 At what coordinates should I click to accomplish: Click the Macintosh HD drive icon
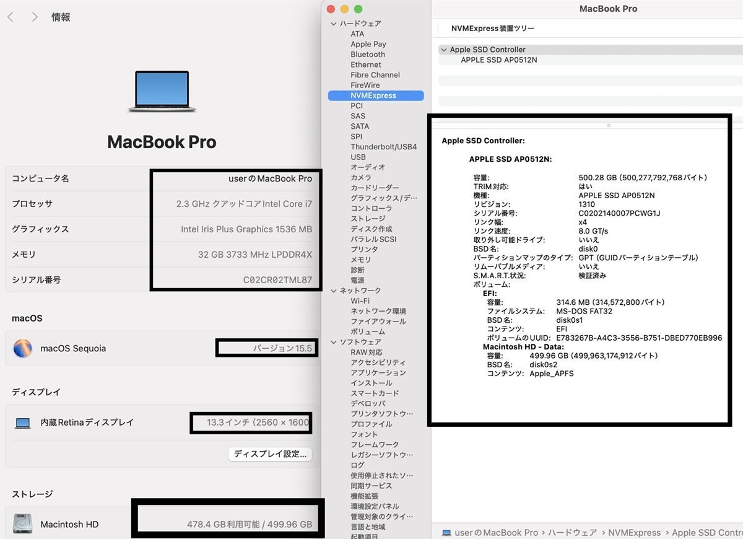point(23,524)
